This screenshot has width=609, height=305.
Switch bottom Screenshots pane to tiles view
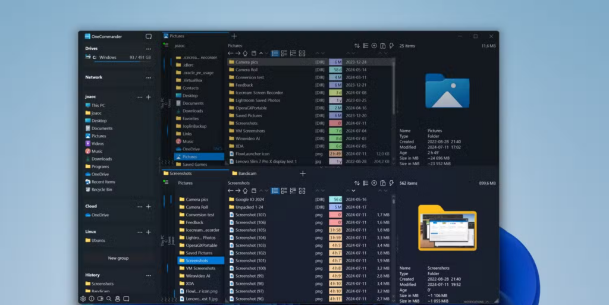[x=302, y=190]
